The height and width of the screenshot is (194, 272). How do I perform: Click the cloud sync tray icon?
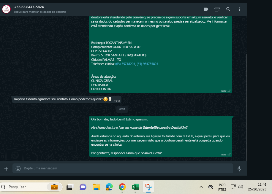coord(211,187)
